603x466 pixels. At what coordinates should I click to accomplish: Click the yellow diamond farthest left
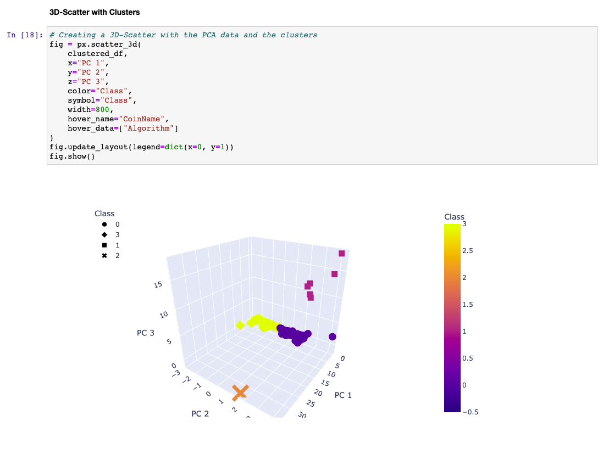tap(240, 325)
